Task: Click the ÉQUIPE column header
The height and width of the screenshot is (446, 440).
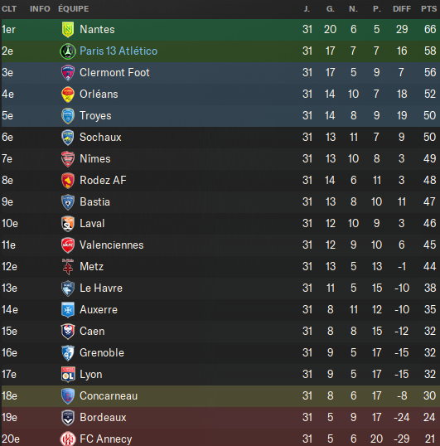Action: (x=74, y=9)
